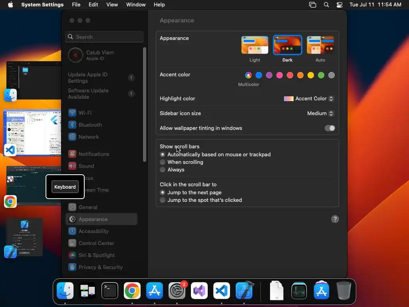409x307 pixels.
Task: Open the Edit menu
Action: click(x=93, y=5)
